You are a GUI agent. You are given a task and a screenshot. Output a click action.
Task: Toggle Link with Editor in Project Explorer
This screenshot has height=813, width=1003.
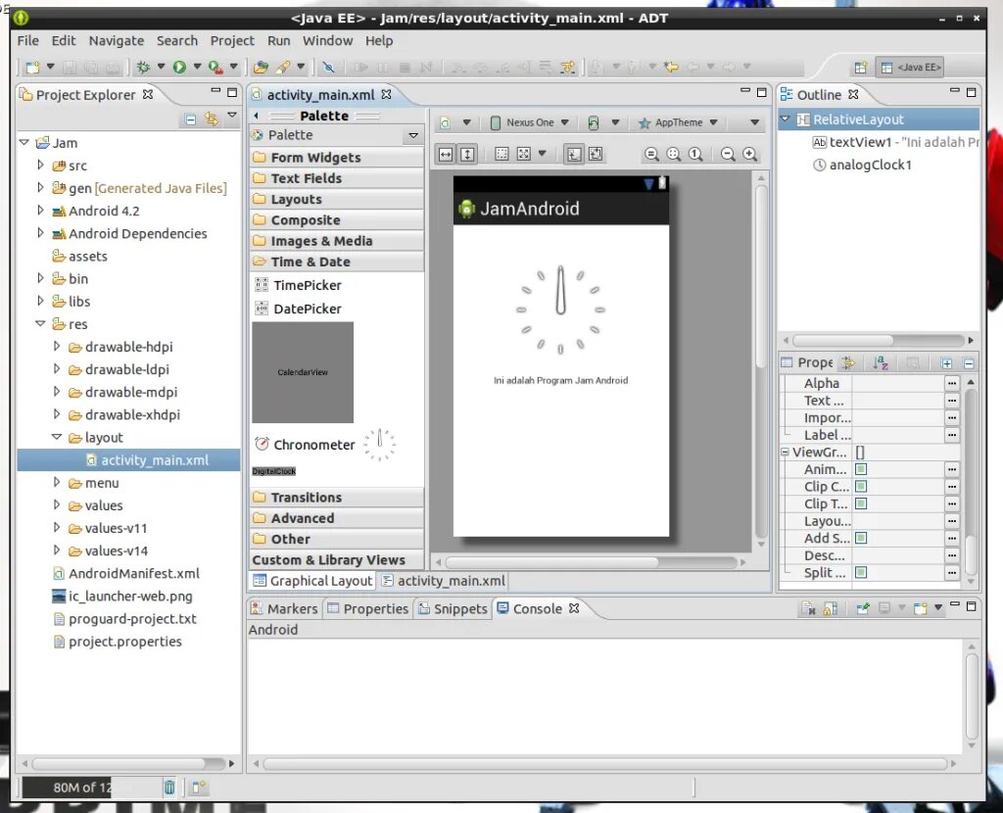[x=212, y=119]
